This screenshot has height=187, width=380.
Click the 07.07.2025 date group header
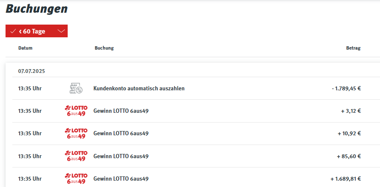point(31,71)
